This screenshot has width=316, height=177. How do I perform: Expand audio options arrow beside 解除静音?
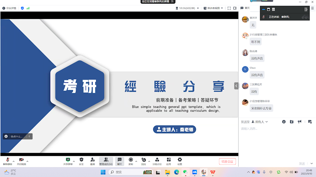point(14,161)
